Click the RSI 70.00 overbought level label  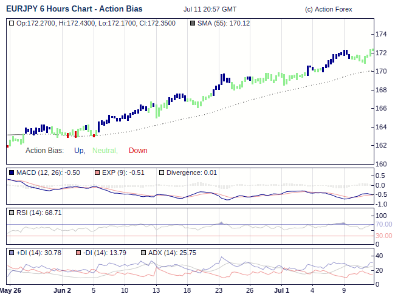383,225
